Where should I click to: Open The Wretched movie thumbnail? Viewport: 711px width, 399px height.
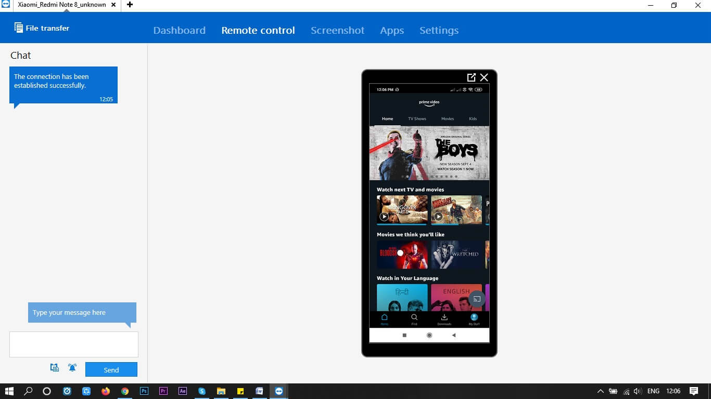pos(456,255)
